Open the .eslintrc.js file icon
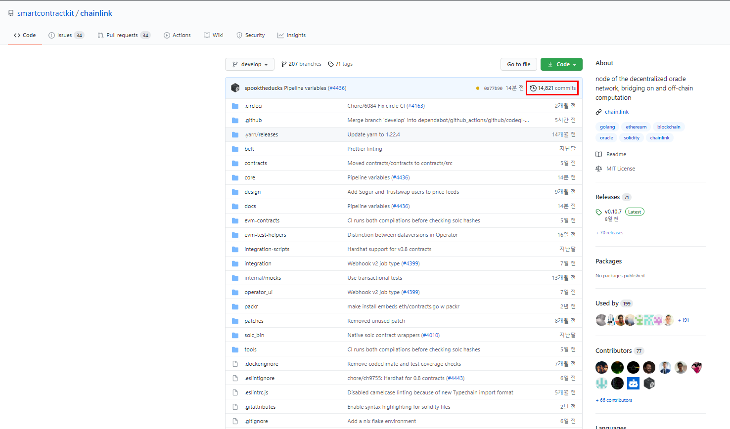Viewport: 730px width, 429px height. 235,392
